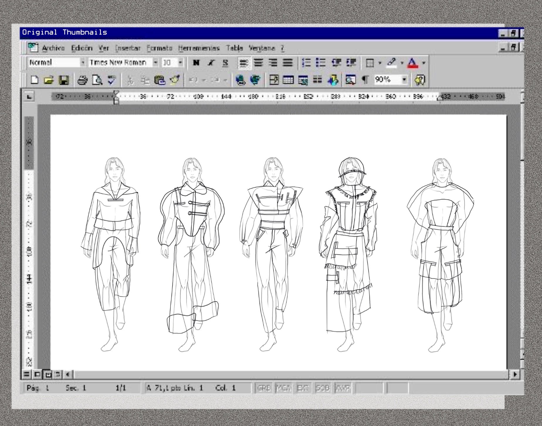
Task: Open Tables and Borders icon
Action: [274, 80]
